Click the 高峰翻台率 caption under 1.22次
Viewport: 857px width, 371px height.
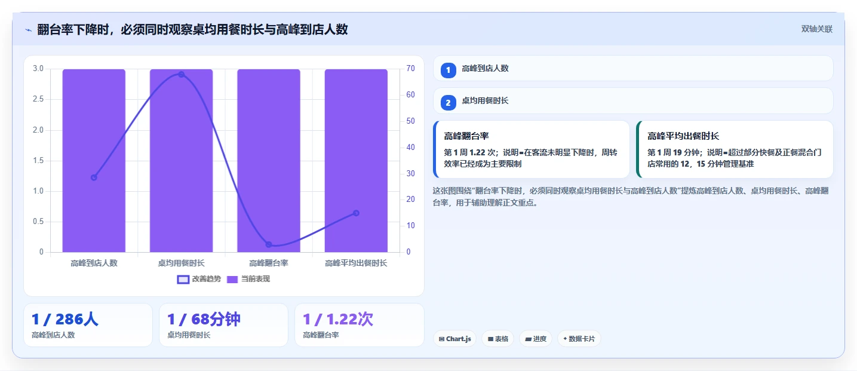(321, 335)
